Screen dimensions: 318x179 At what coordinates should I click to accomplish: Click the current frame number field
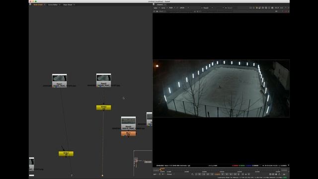tap(218, 174)
